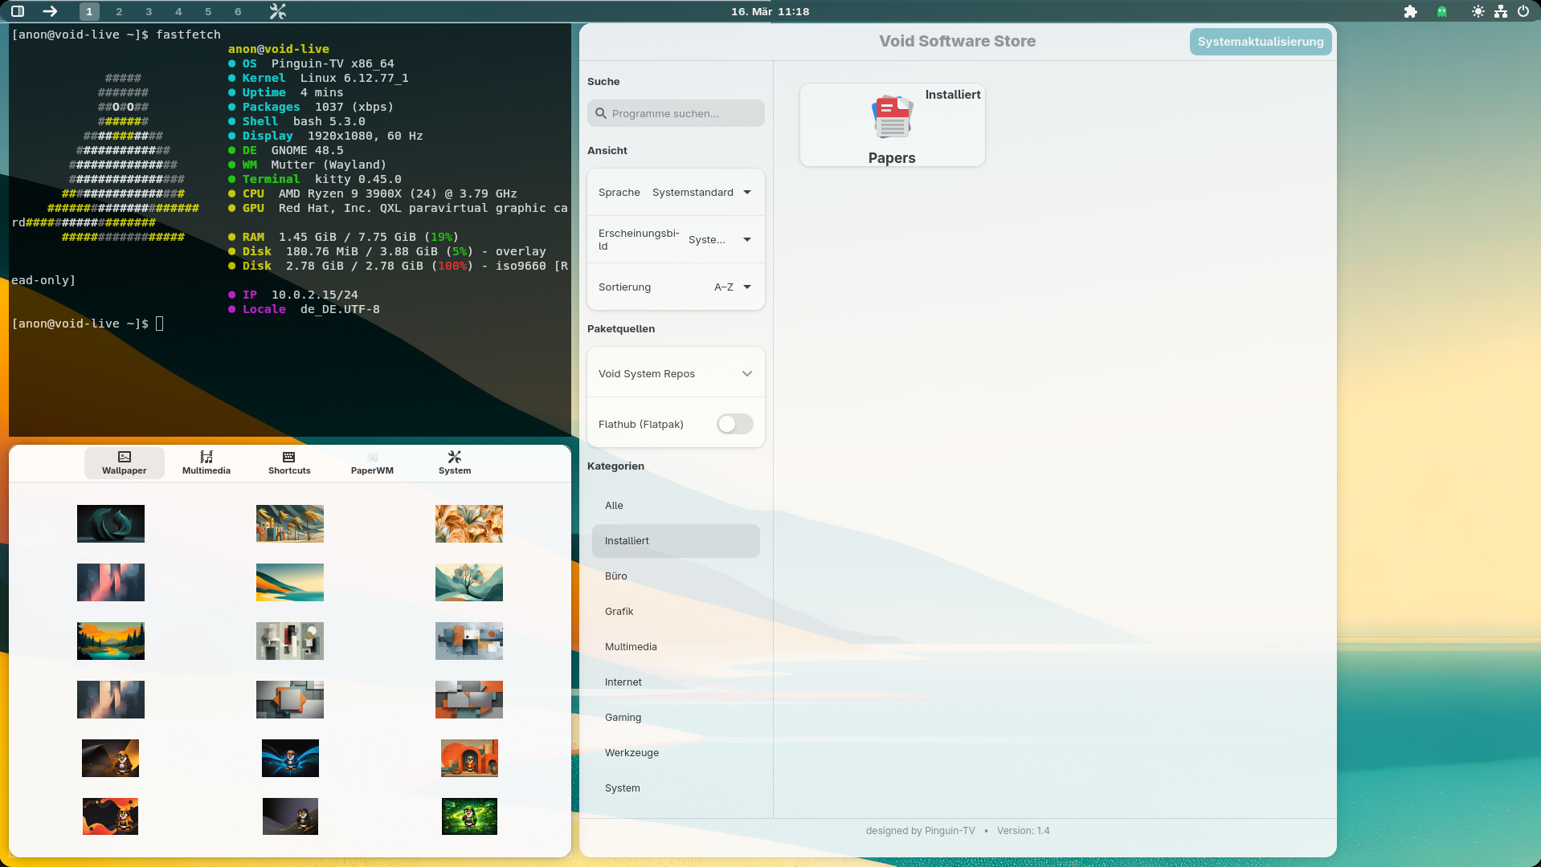Screen dimensions: 1541x867
Task: Click the wrench and screwdriver tools icon
Action: [x=277, y=11]
